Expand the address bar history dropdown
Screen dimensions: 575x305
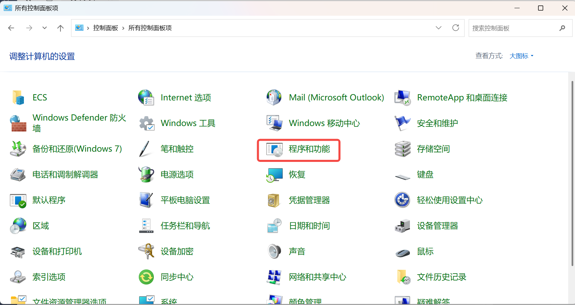439,28
